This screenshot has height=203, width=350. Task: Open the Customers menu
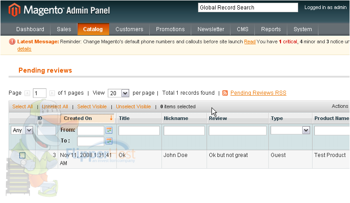tap(129, 29)
